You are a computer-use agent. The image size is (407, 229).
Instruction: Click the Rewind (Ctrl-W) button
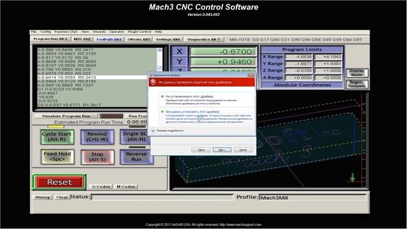(97, 137)
